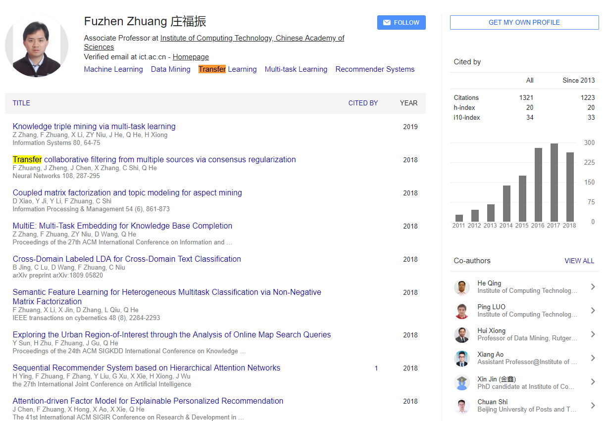
Task: Sort publications by Title column header
Action: [x=21, y=103]
